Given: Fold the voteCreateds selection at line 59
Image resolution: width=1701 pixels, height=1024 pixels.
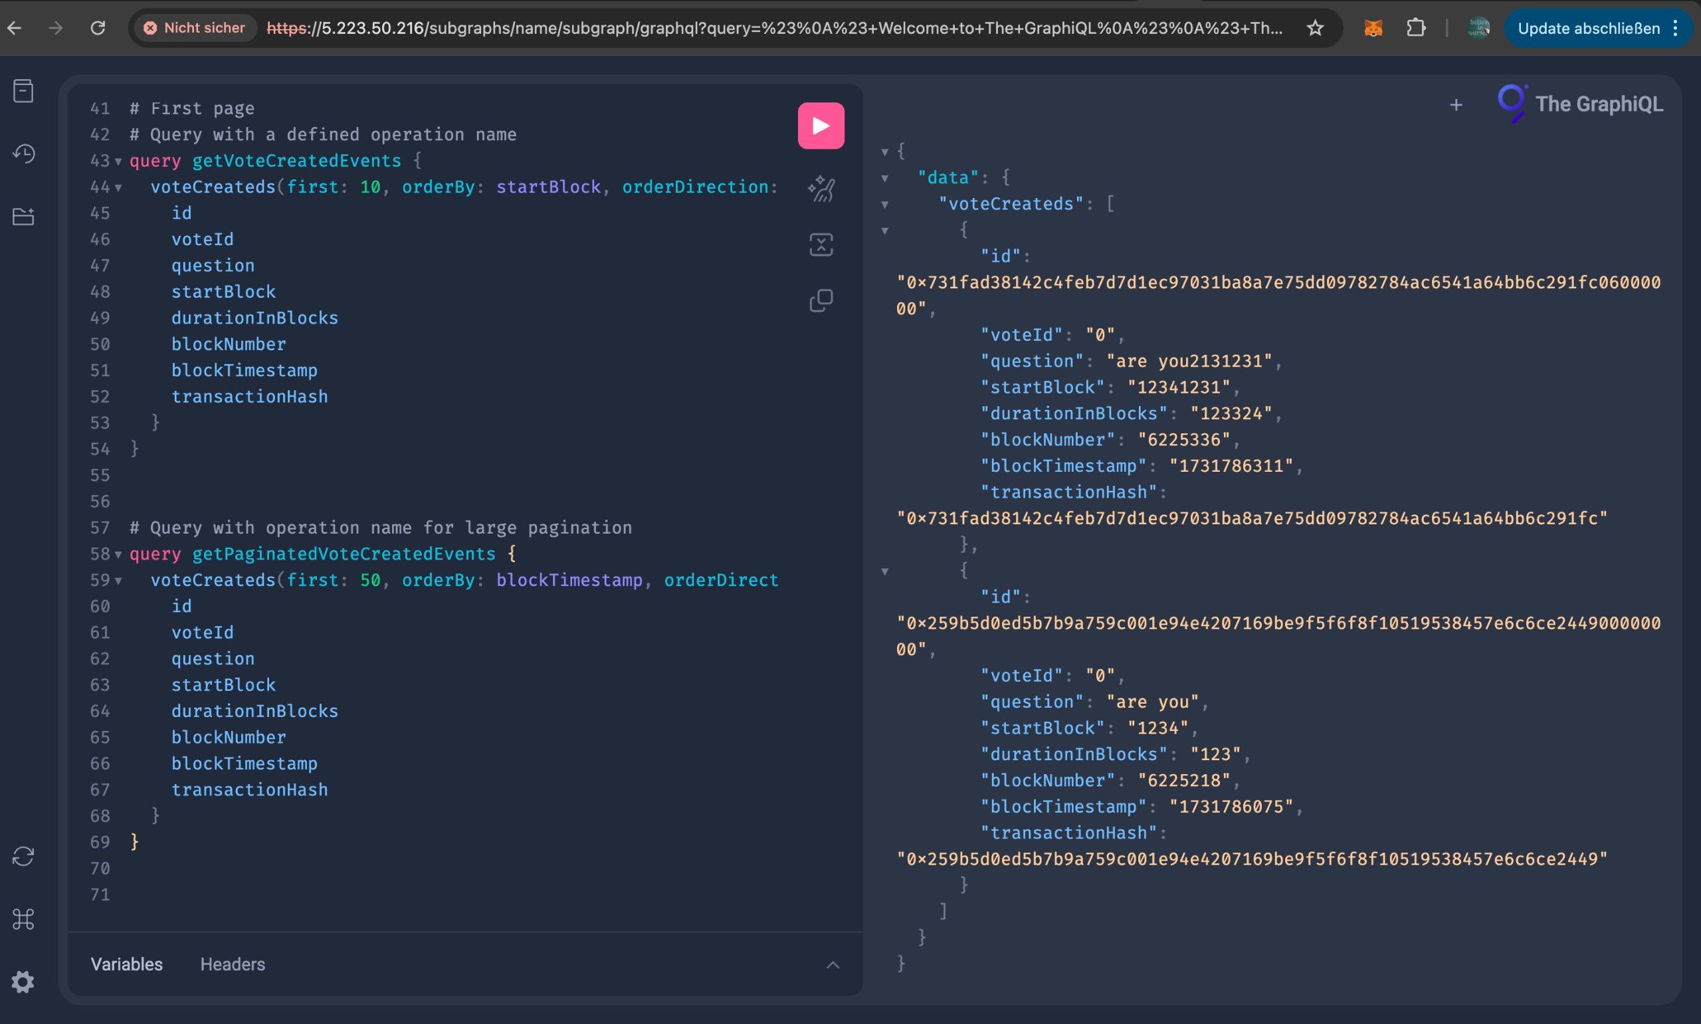Looking at the screenshot, I should click(x=118, y=581).
